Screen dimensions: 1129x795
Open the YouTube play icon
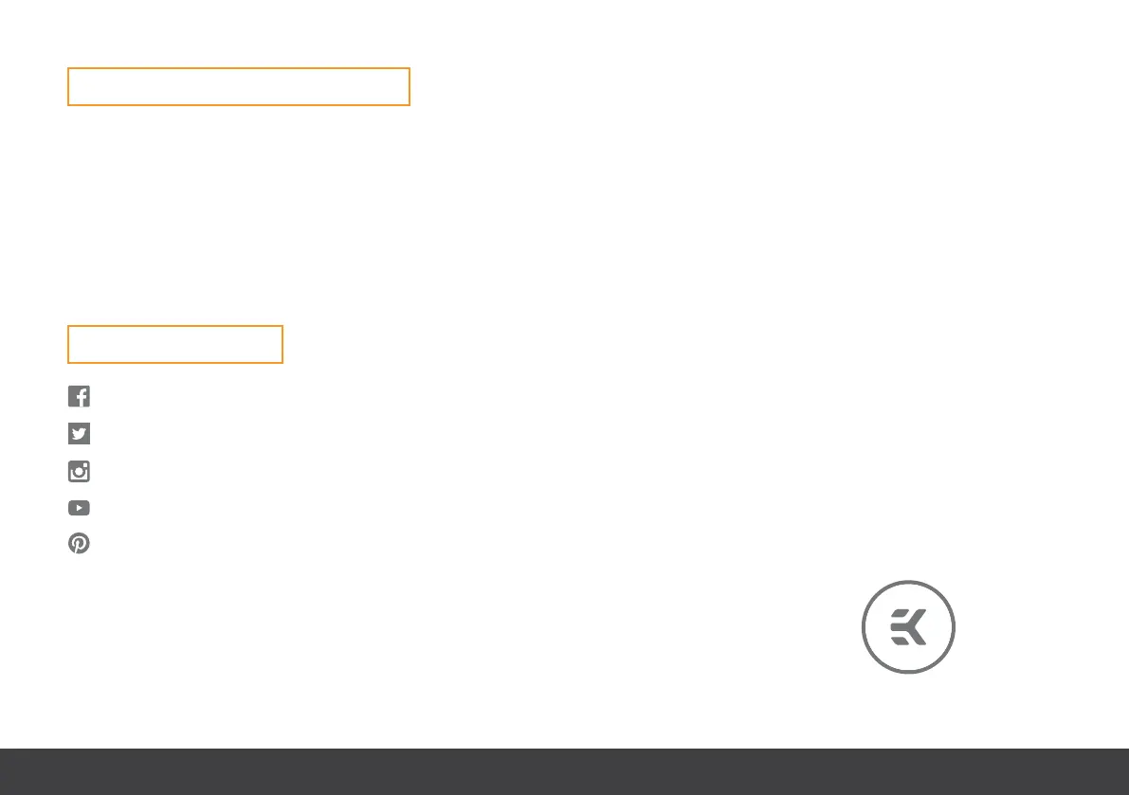tap(80, 508)
